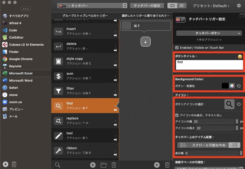Click the ribbon wrench icon
This screenshot has height=169, width=245.
[x=58, y=151]
